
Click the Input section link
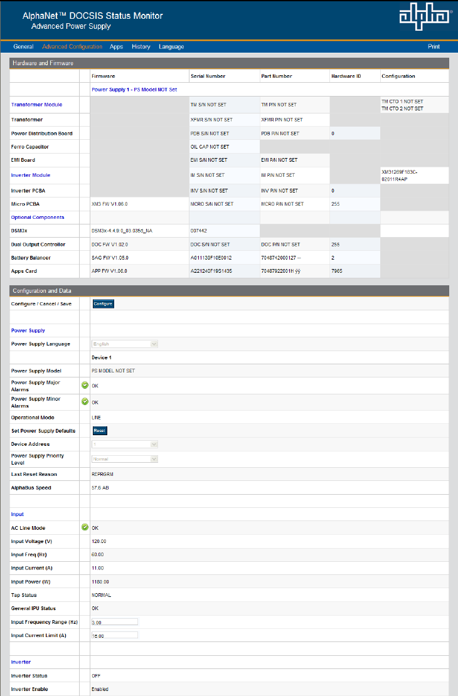(x=18, y=514)
